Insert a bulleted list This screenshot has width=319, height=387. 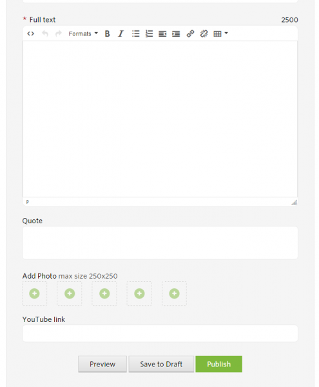[135, 34]
